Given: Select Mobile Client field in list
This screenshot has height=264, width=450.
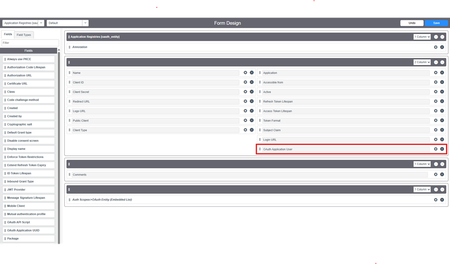Looking at the screenshot, I should click(x=29, y=206).
